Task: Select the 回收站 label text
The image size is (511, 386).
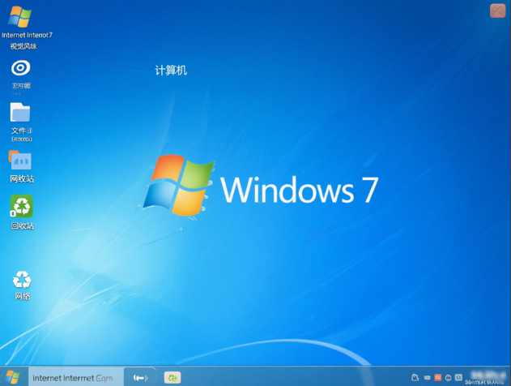Action: click(x=22, y=225)
